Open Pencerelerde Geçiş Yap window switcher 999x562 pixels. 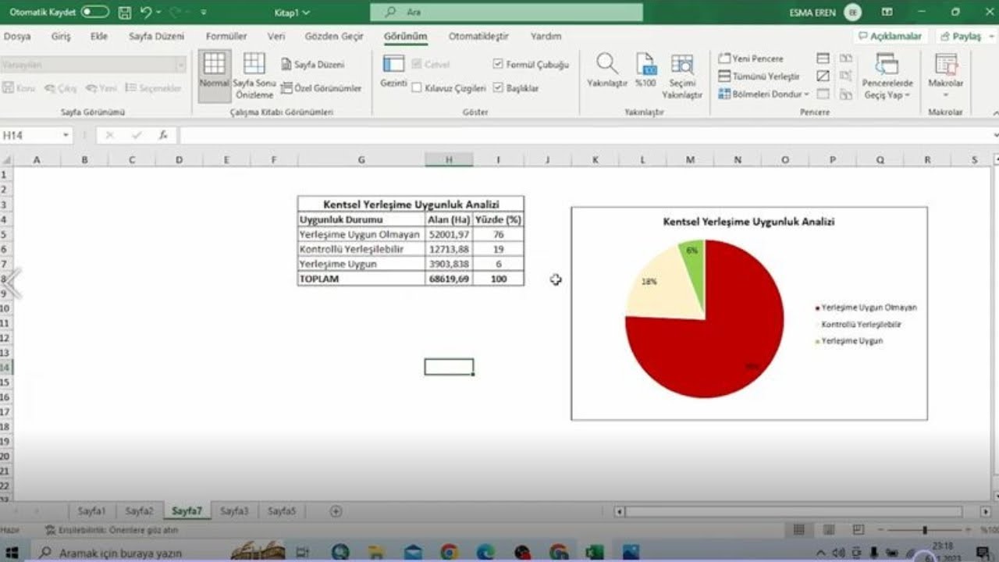(887, 76)
